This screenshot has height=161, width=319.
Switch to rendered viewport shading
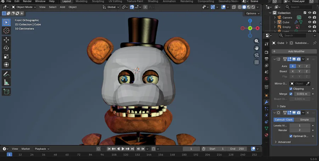(x=253, y=7)
